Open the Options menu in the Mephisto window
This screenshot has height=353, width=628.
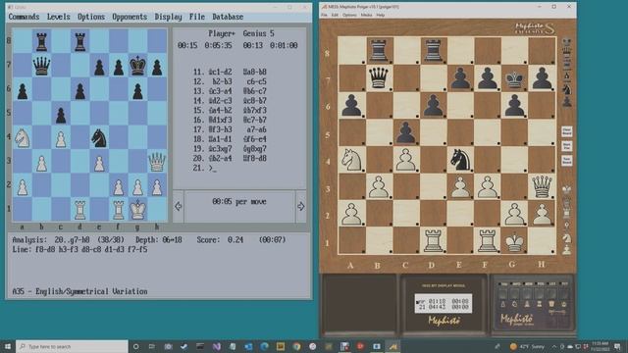349,15
